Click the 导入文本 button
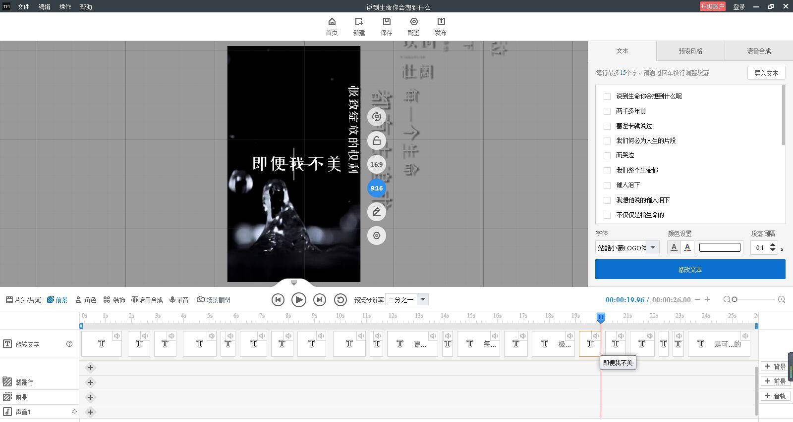Screen dimensions: 793x422 [766, 73]
